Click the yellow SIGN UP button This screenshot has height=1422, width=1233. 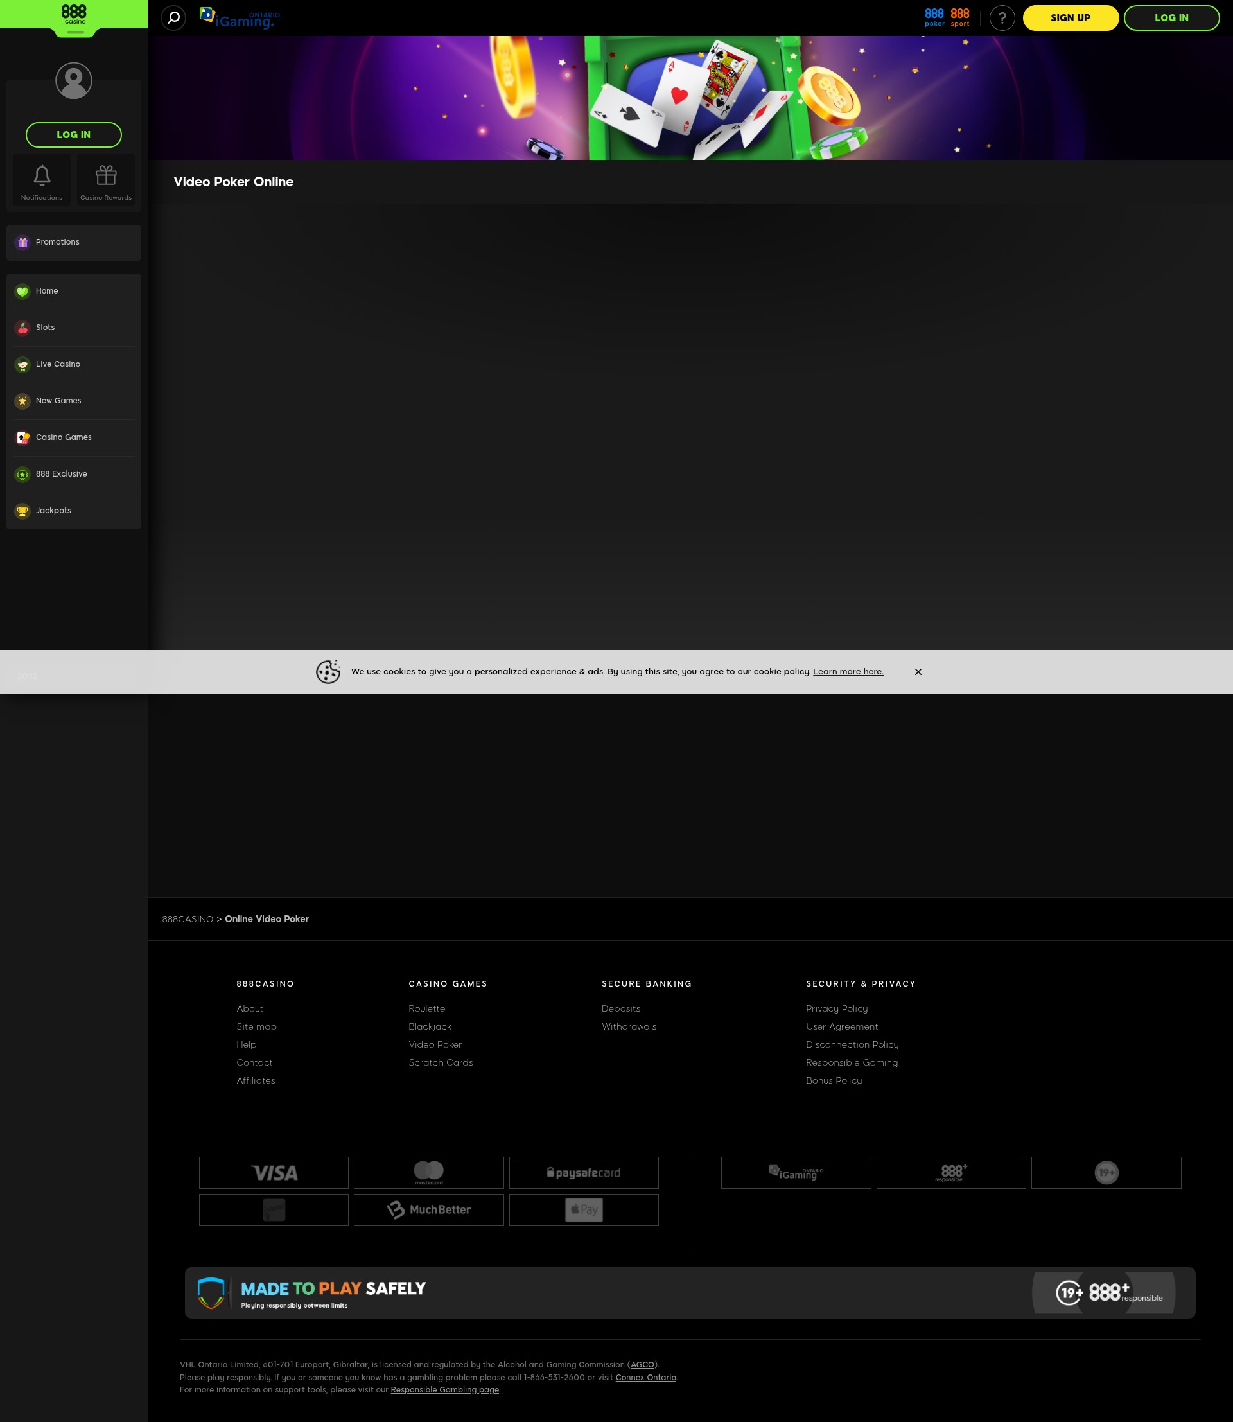click(1071, 18)
